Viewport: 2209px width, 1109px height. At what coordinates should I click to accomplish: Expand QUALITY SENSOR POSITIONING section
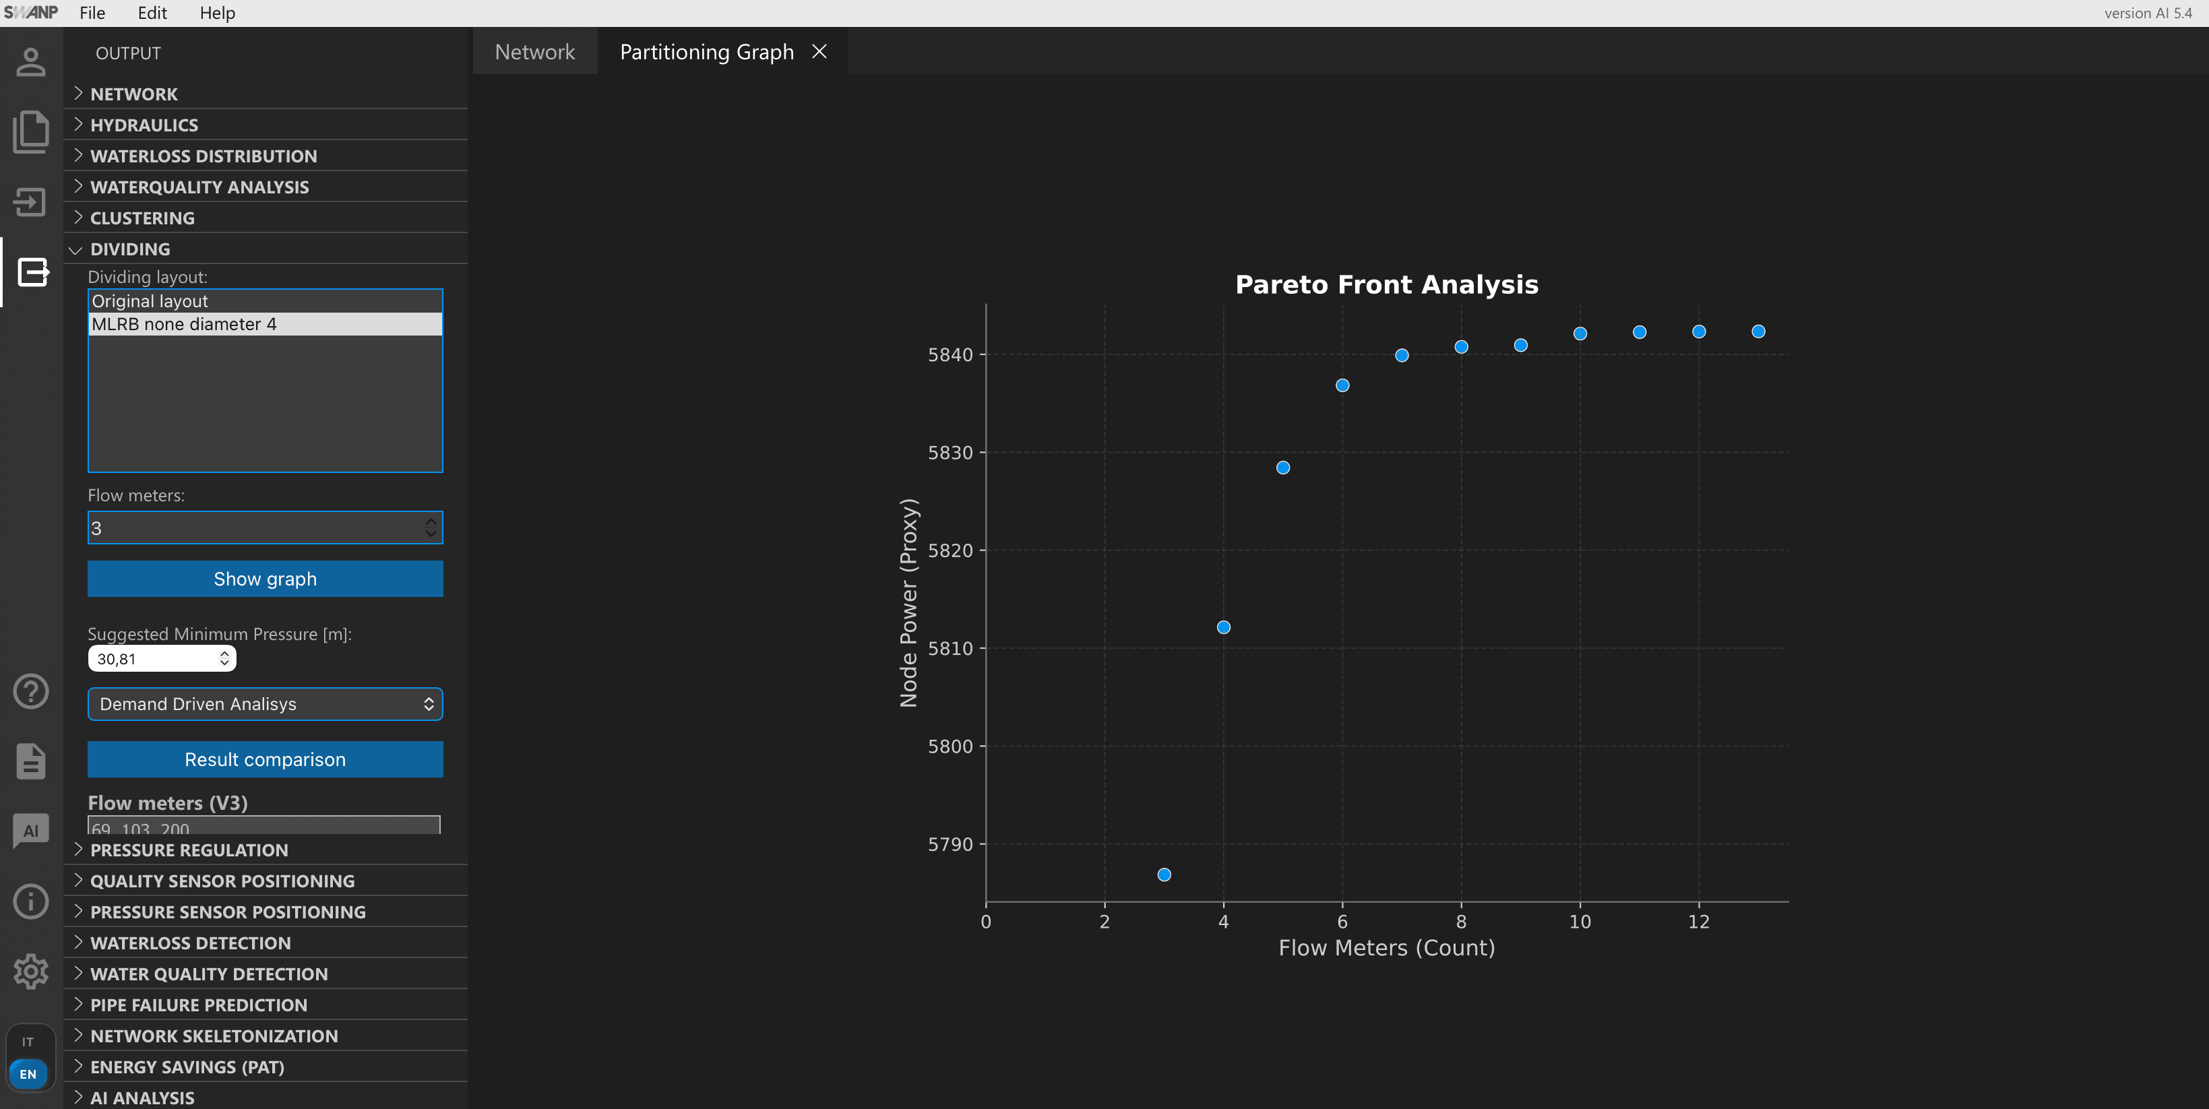(266, 880)
